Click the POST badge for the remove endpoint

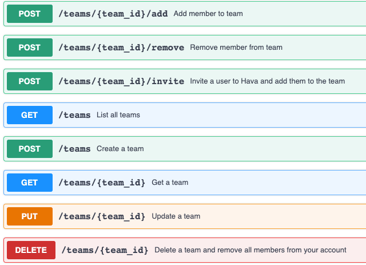coord(30,48)
